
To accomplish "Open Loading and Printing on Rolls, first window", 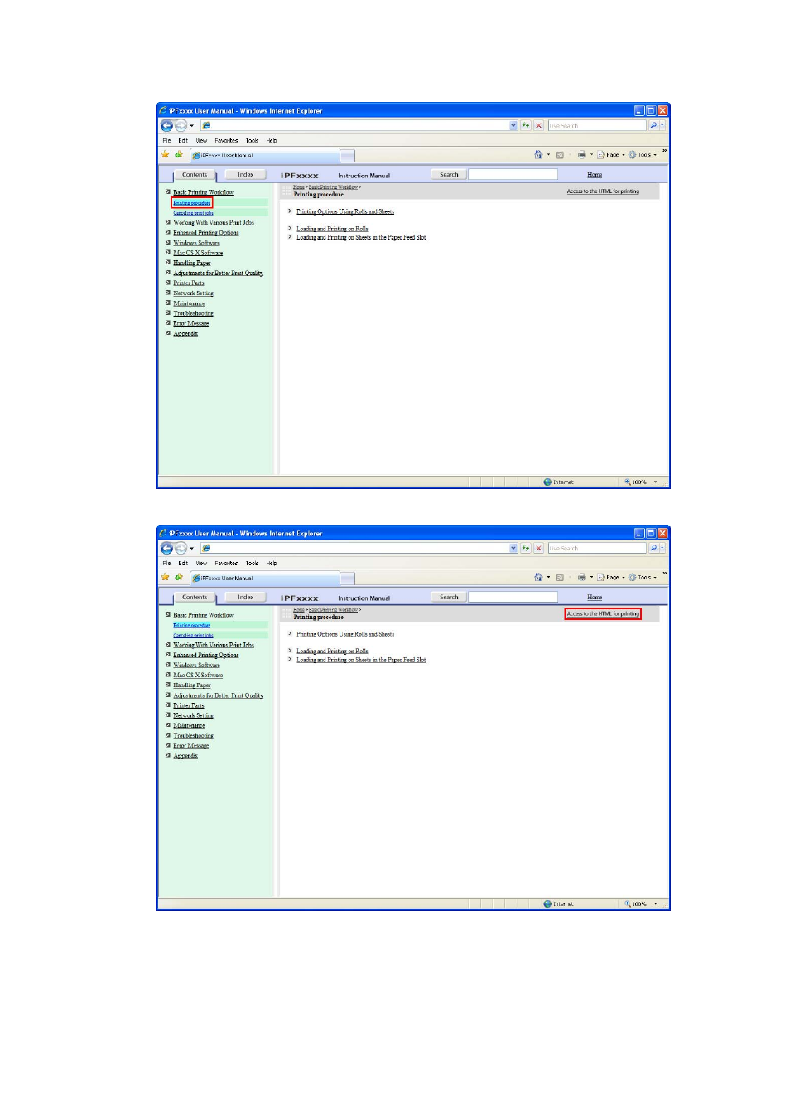I will click(x=332, y=229).
